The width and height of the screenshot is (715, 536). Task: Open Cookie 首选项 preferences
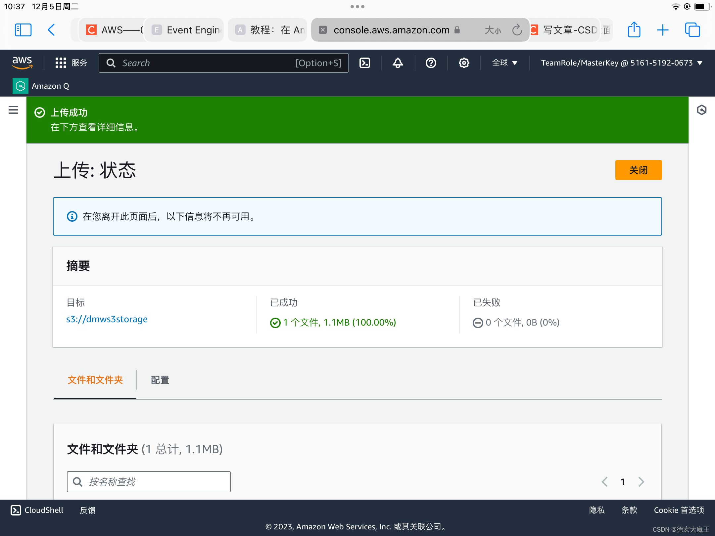pyautogui.click(x=679, y=510)
